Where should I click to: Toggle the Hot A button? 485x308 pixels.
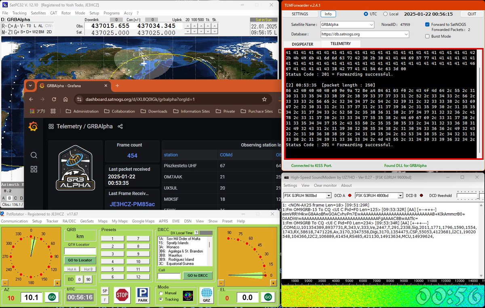(x=72, y=269)
